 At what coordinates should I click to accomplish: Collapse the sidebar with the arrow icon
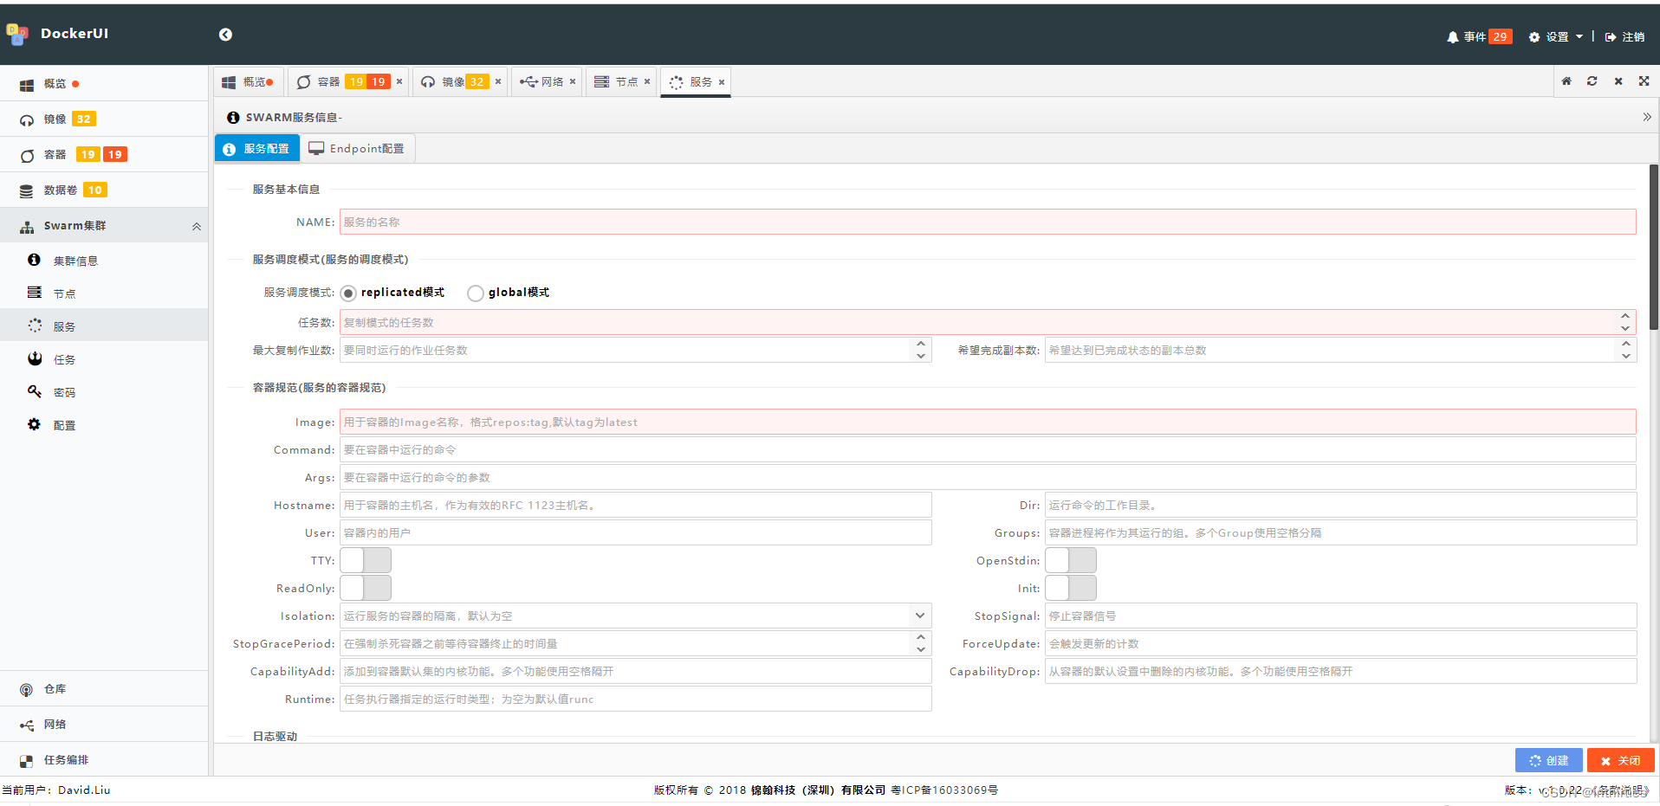pos(225,35)
